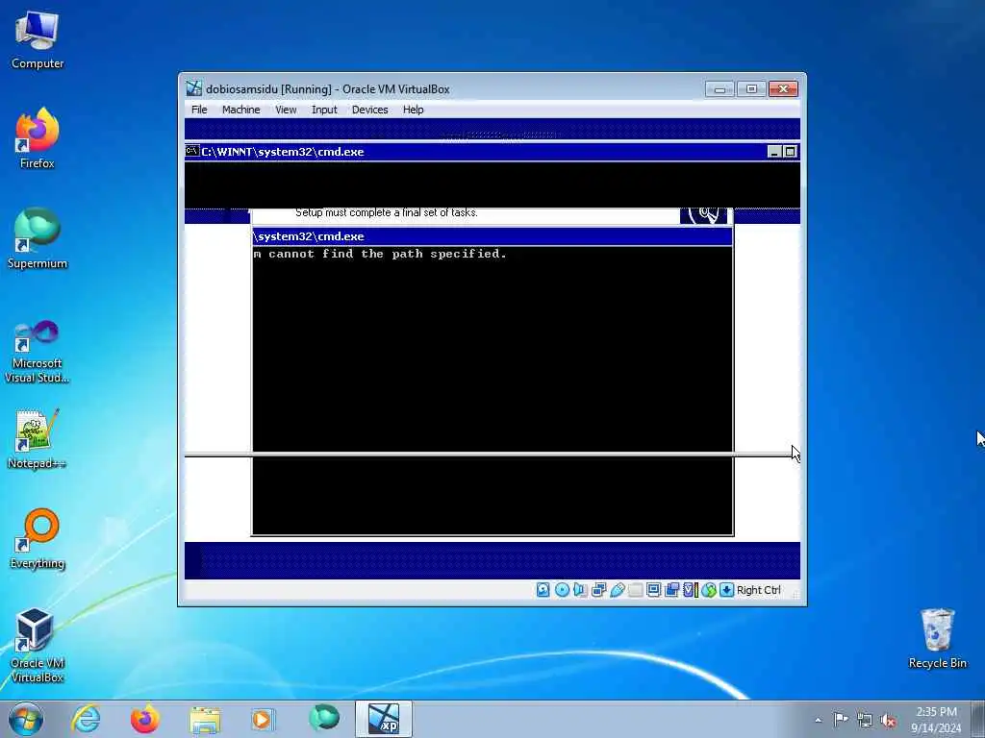This screenshot has height=738, width=985.
Task: Open the Help menu in VirtualBox
Action: coord(413,110)
